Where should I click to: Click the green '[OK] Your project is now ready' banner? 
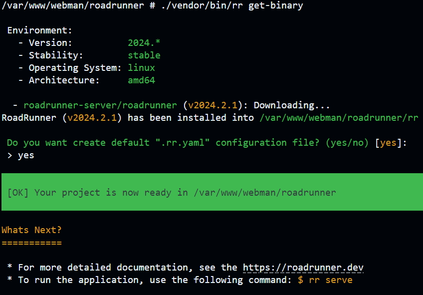tap(212, 192)
